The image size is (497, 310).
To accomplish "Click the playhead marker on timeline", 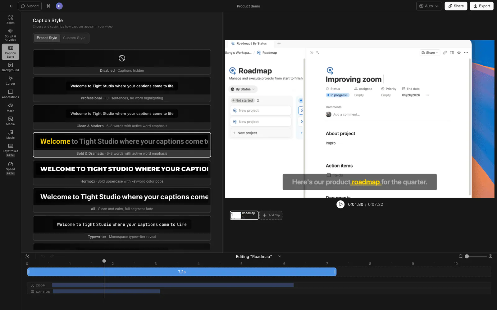I will [104, 261].
